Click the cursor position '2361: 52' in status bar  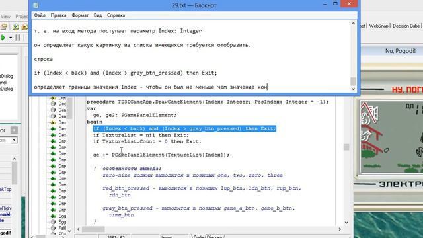click(x=116, y=237)
